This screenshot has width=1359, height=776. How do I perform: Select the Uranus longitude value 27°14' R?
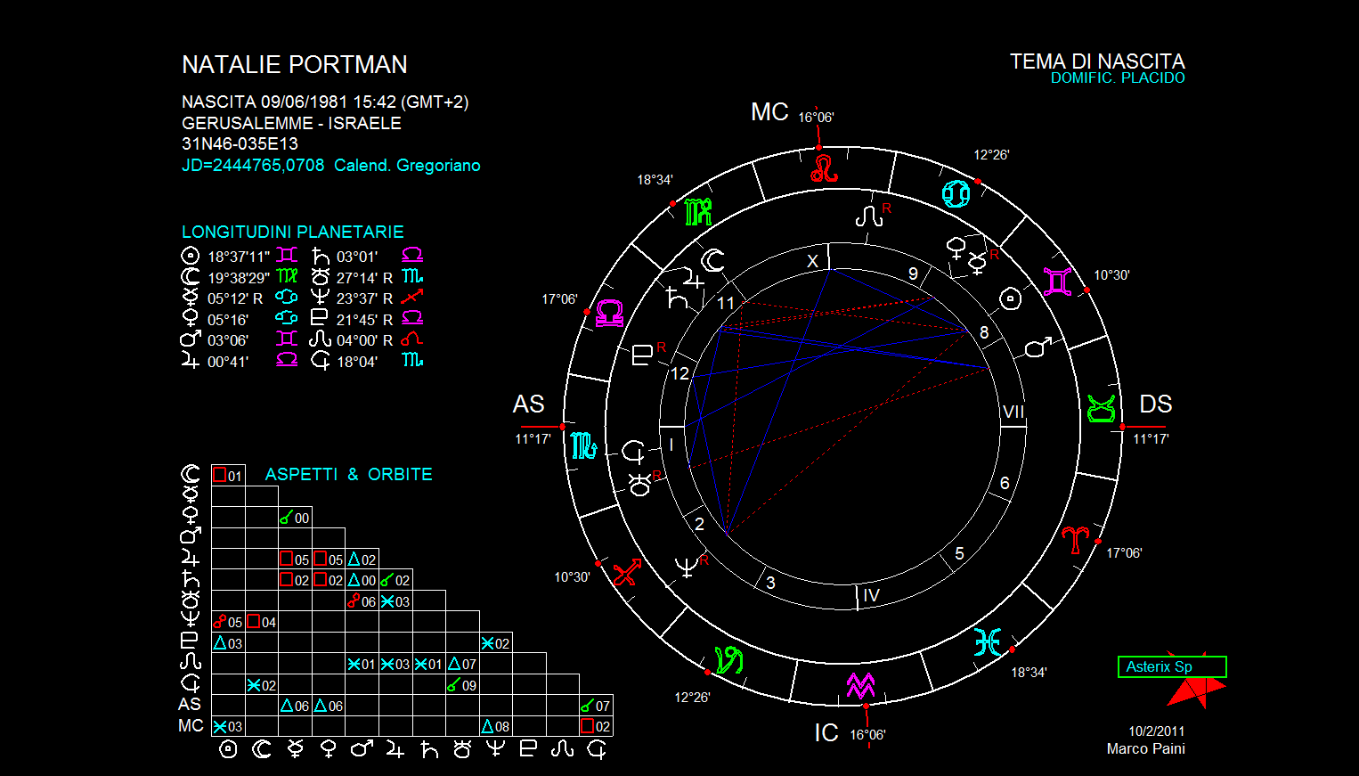click(x=364, y=278)
